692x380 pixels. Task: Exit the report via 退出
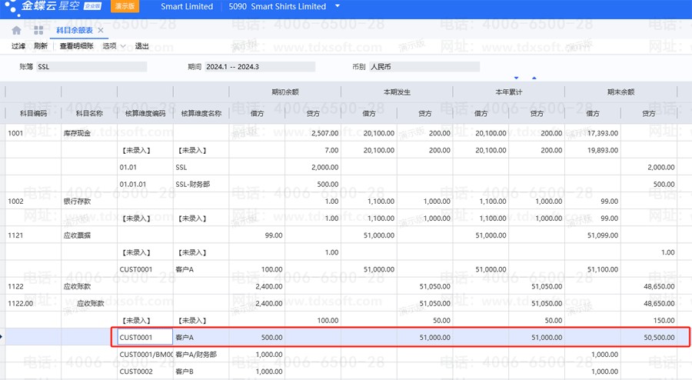142,46
